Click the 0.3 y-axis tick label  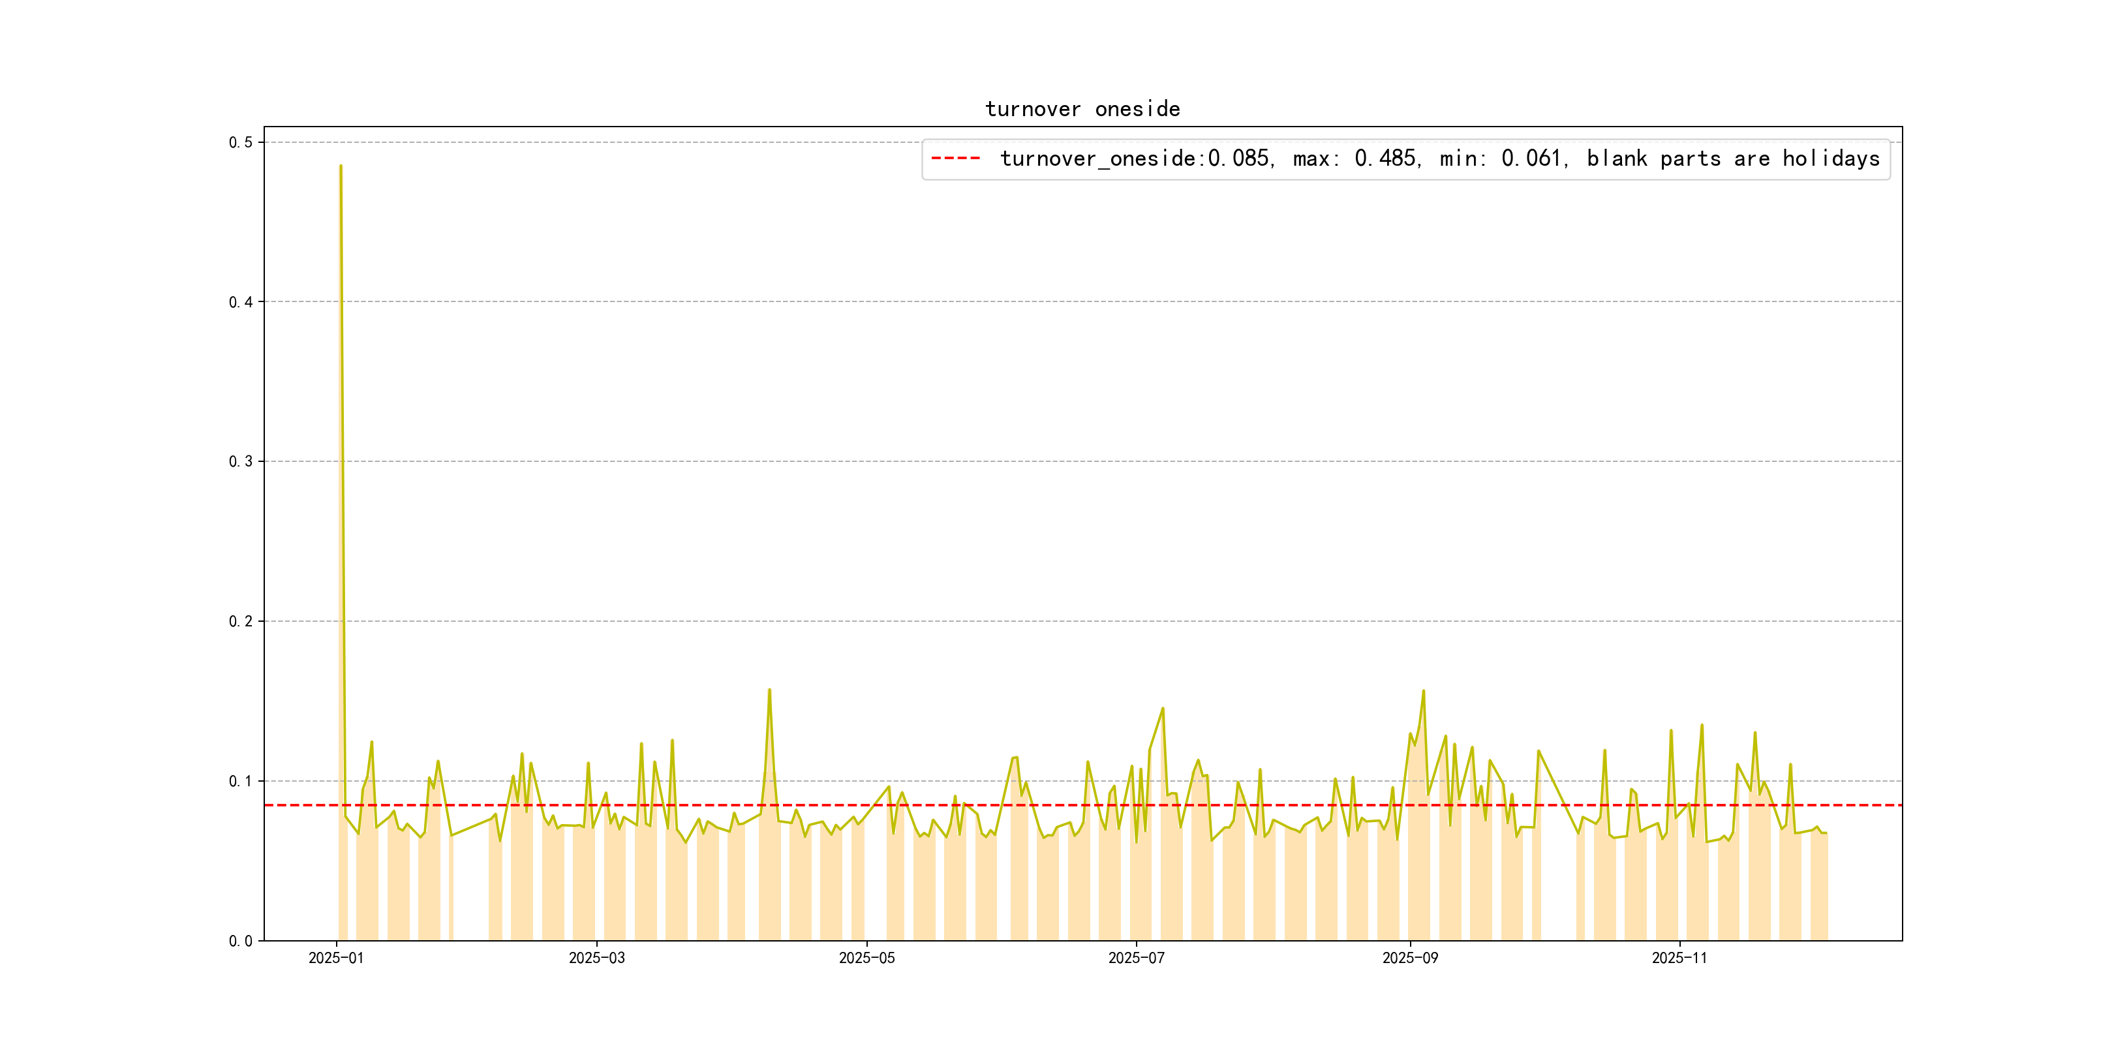241,461
